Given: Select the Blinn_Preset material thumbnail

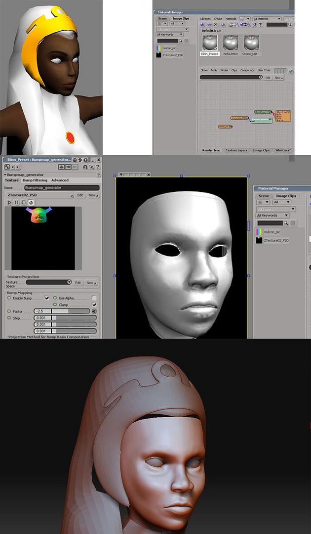Looking at the screenshot, I should pos(209,43).
